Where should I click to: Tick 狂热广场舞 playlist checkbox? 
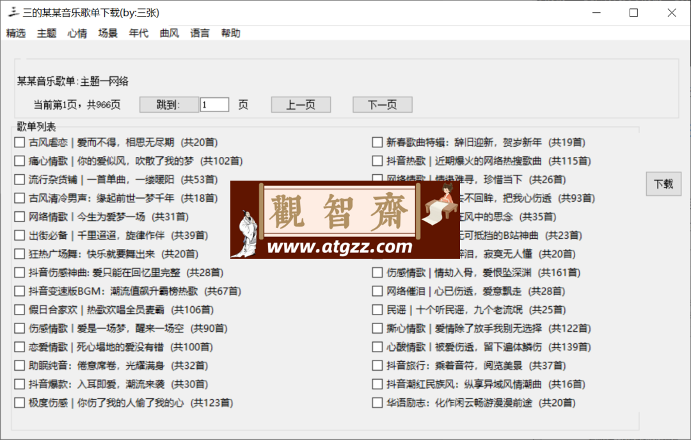(x=19, y=254)
